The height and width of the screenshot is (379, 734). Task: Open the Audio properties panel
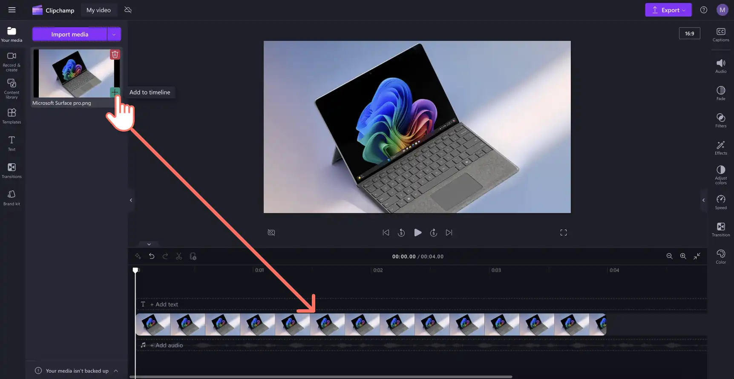click(721, 66)
